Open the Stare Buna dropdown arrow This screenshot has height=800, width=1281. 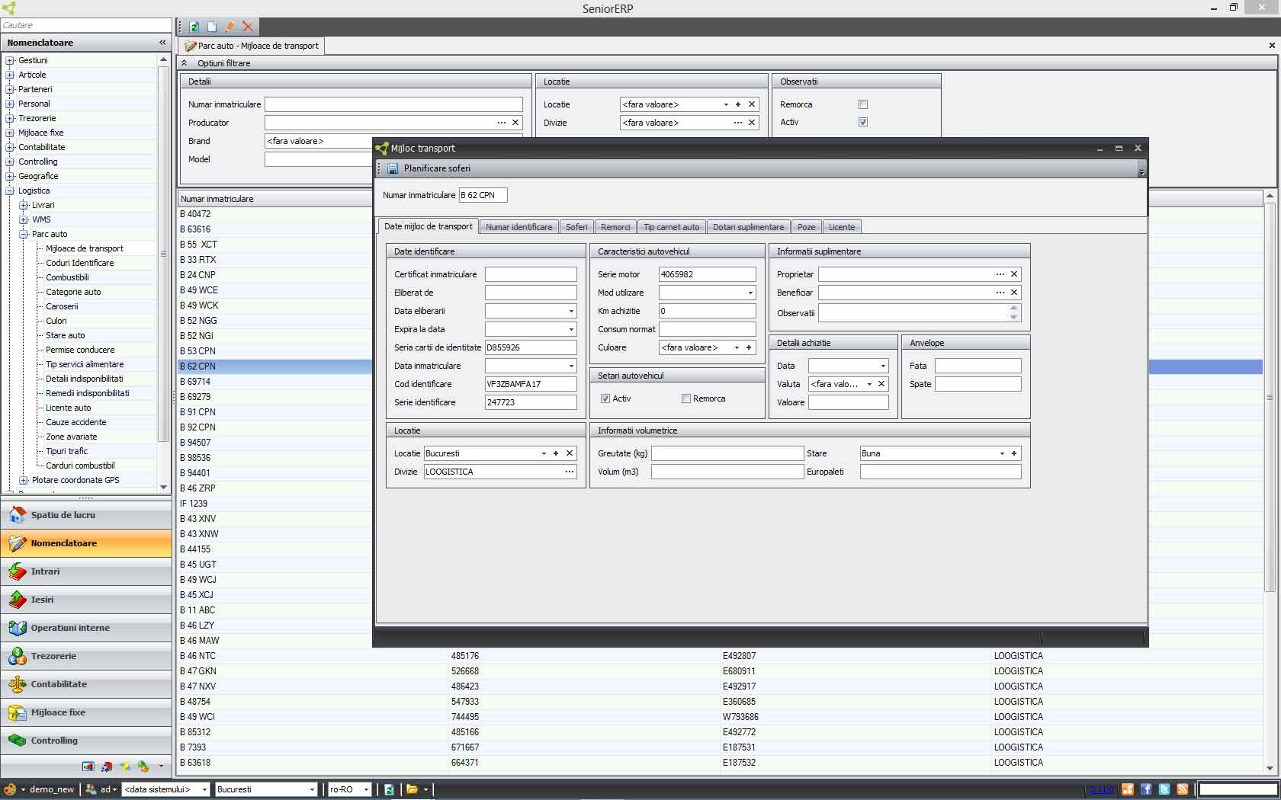1002,453
